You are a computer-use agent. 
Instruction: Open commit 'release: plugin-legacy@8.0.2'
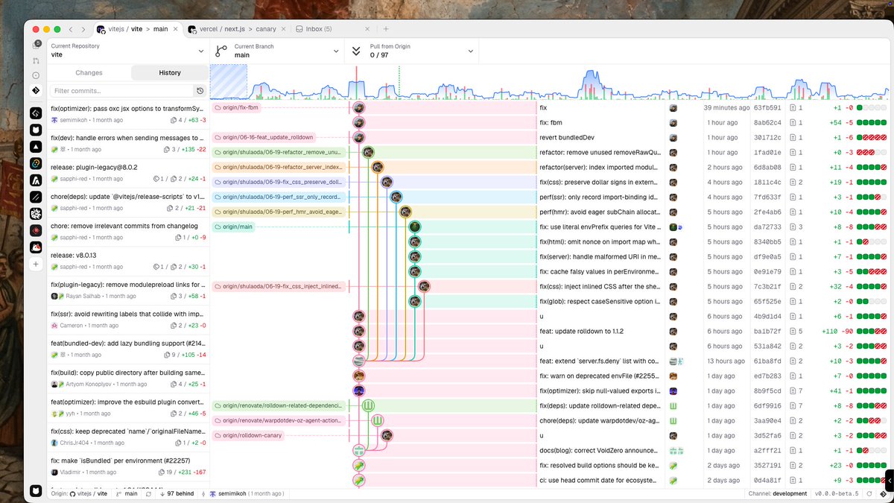pos(129,173)
